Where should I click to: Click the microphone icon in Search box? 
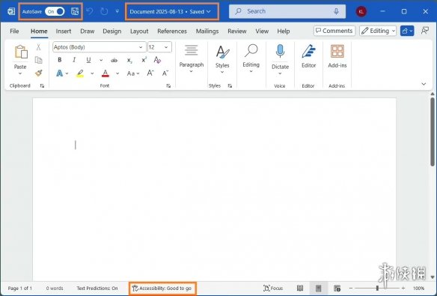(336, 11)
